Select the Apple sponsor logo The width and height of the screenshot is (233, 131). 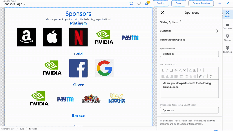tap(52, 37)
